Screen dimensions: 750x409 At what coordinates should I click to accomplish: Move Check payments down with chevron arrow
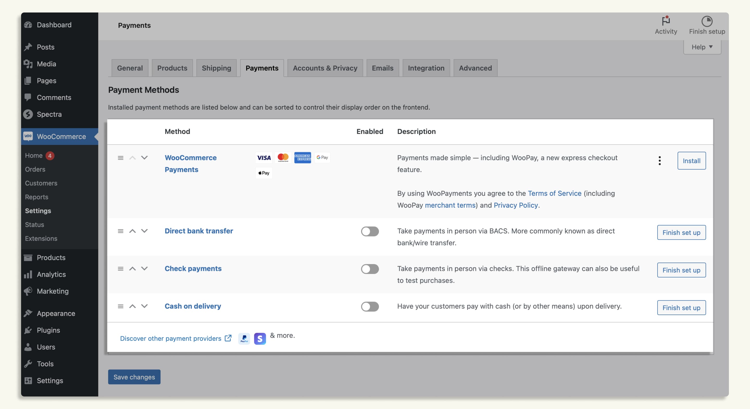tap(145, 269)
